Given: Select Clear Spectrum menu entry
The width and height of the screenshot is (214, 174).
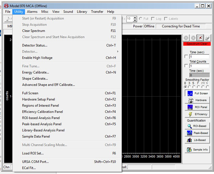Looking at the screenshot, I should pyautogui.click(x=34, y=31).
